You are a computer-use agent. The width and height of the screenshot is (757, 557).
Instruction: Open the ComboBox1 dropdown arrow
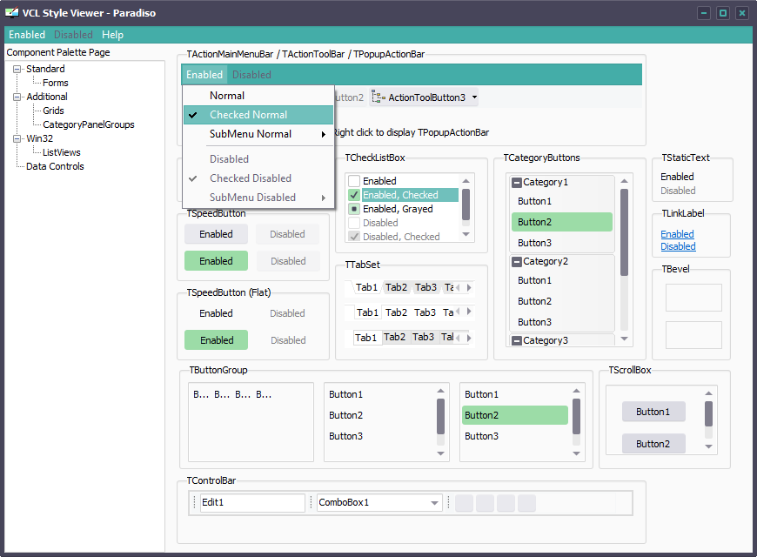(x=434, y=503)
